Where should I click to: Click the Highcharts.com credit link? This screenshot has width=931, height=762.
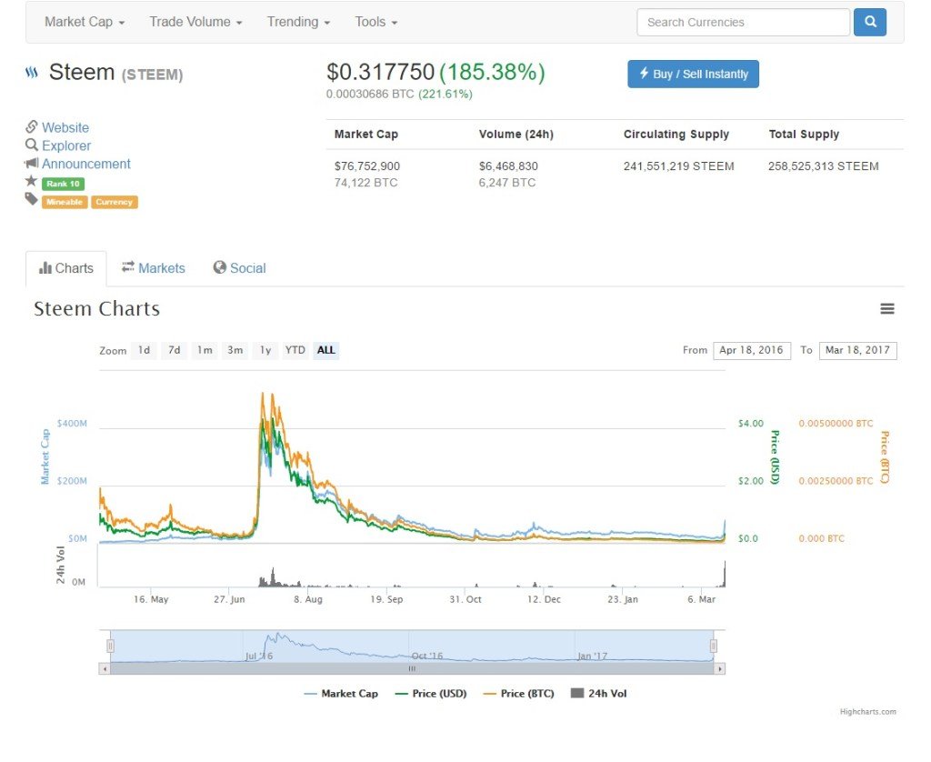867,711
